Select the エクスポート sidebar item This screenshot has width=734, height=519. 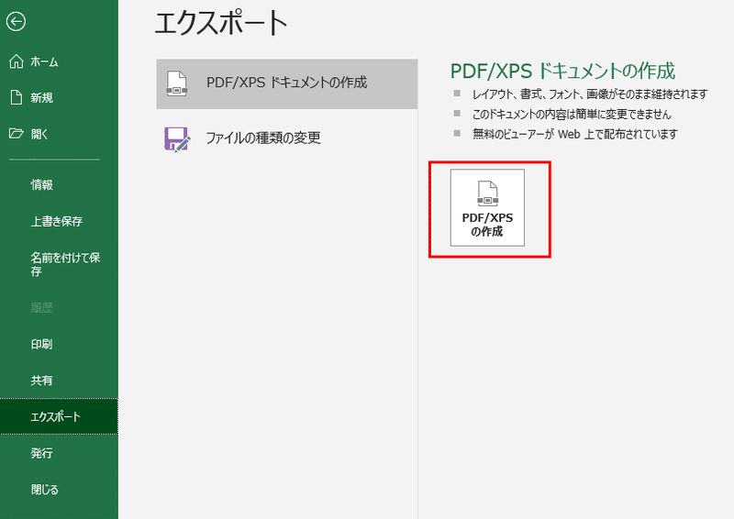(x=59, y=416)
